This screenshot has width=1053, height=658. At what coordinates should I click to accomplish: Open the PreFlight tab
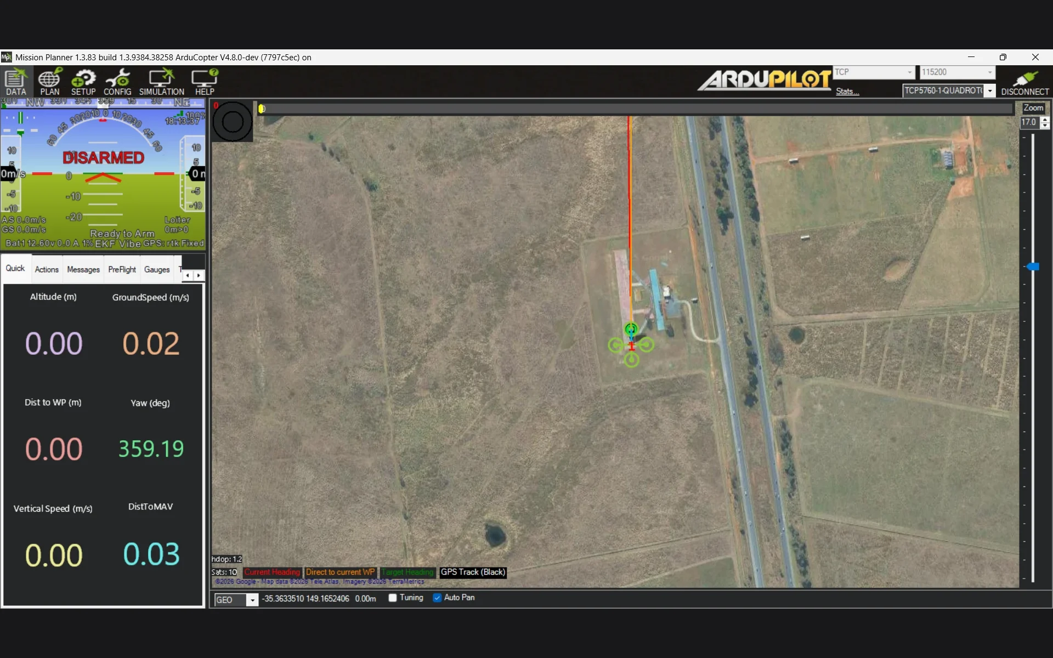[x=122, y=269]
